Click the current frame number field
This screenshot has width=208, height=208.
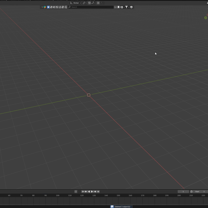tap(183, 192)
